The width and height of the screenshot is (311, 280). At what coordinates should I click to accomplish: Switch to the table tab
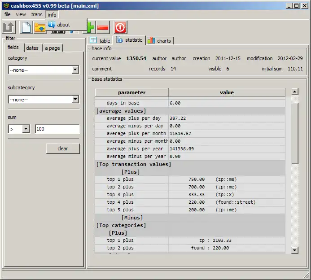[100, 40]
